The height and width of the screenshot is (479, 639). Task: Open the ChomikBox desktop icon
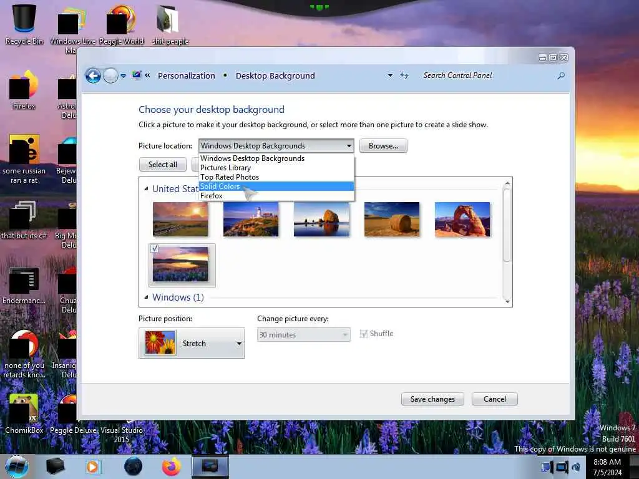point(24,414)
